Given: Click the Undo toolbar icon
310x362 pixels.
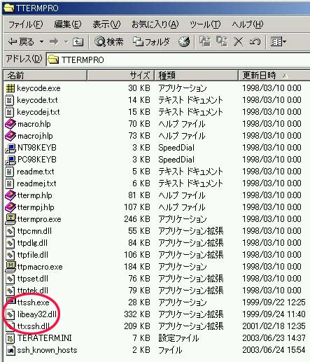Looking at the screenshot, I should click(x=255, y=42).
